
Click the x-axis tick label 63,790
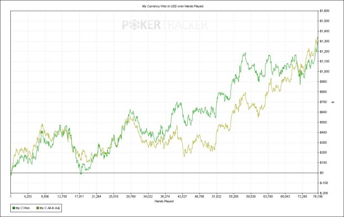pos(268,196)
